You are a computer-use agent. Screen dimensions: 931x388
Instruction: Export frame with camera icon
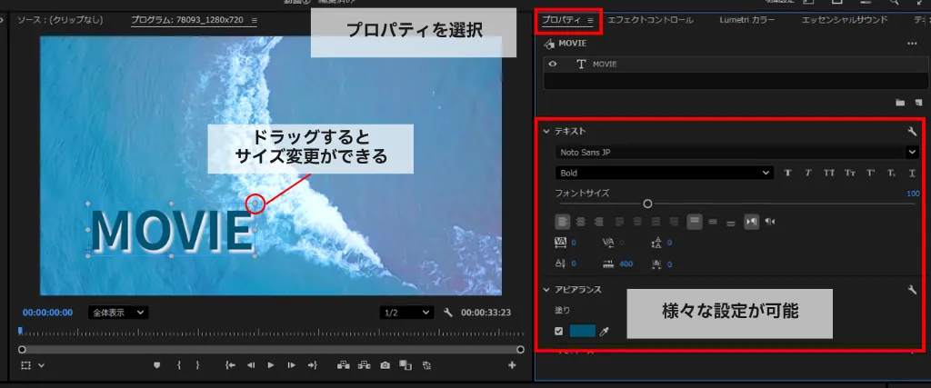(x=385, y=365)
